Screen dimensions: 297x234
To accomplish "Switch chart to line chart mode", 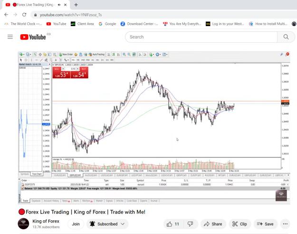I will tap(119, 55).
